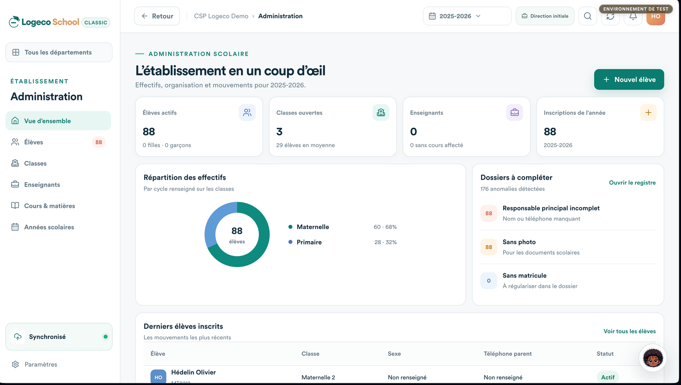Viewport: 681px width, 385px height.
Task: Click the Élèves actifs people icon
Action: click(x=247, y=112)
